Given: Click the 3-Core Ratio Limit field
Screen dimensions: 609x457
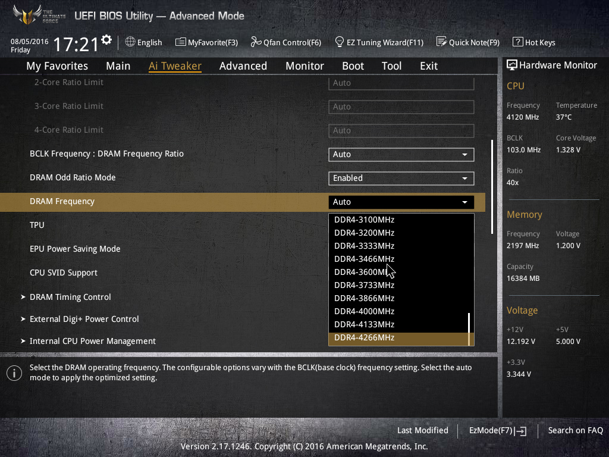Looking at the screenshot, I should point(401,107).
